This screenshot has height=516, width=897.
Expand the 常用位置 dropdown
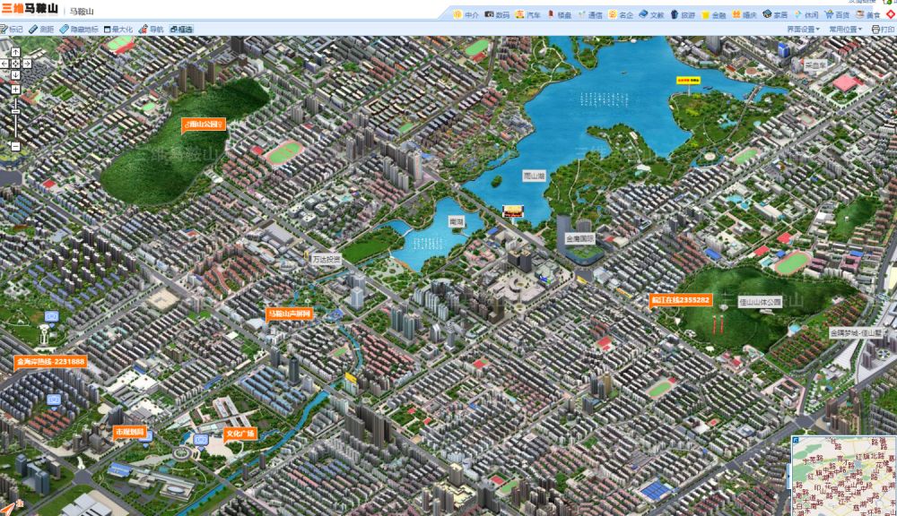coord(845,30)
